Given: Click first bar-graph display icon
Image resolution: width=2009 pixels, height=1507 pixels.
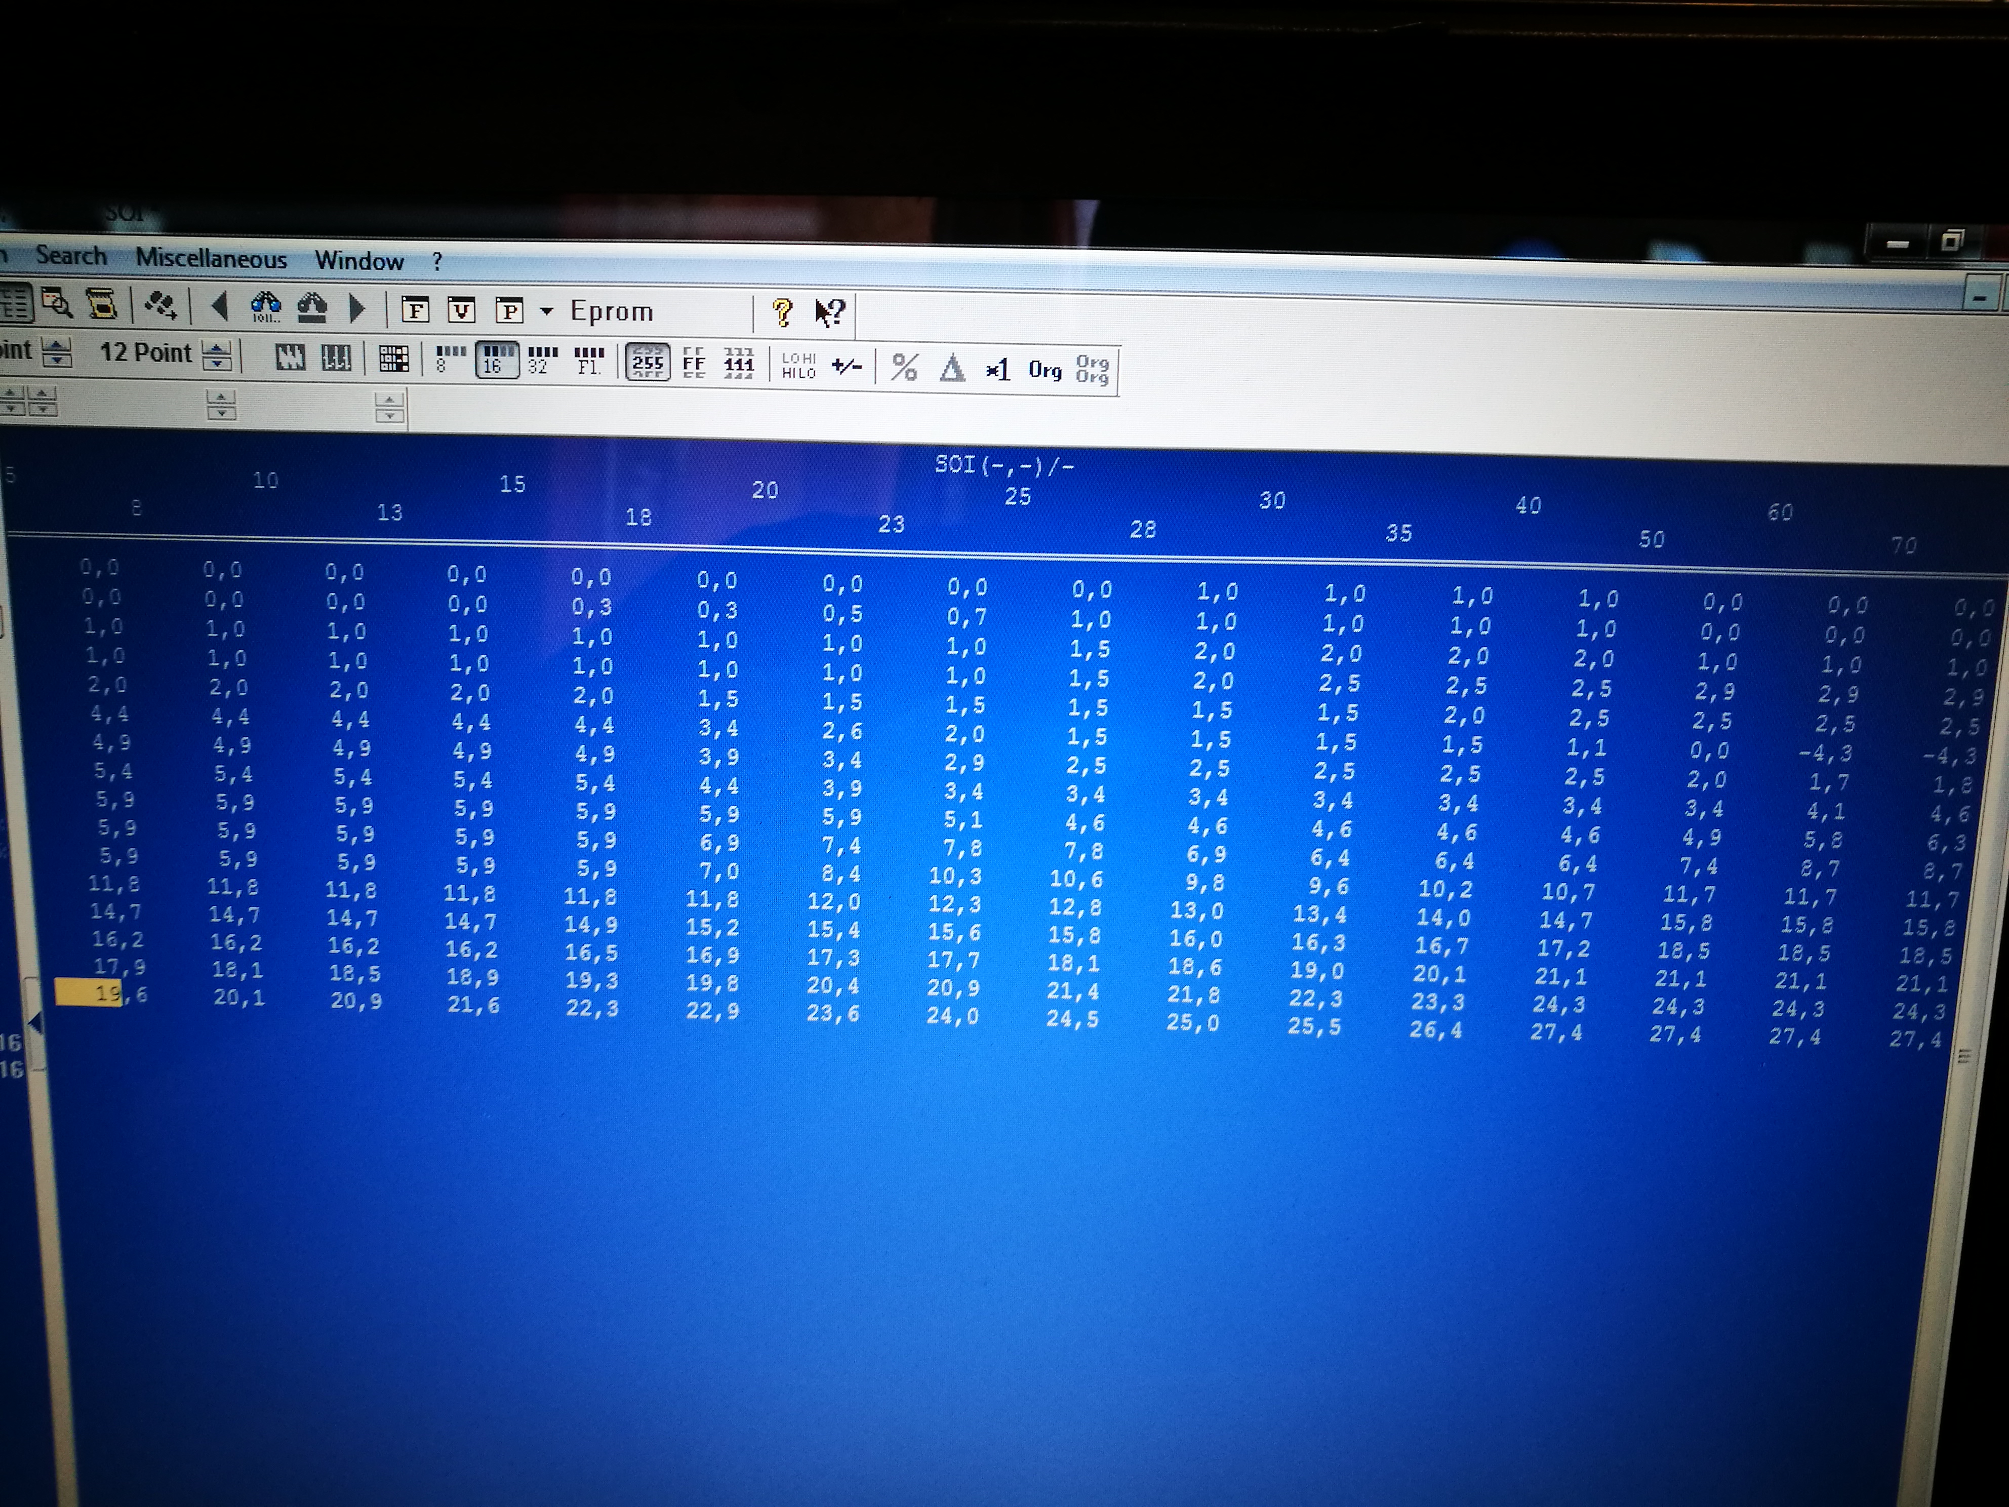Looking at the screenshot, I should pos(290,358).
